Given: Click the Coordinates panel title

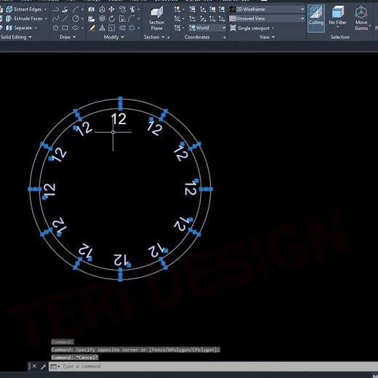Looking at the screenshot, I should pyautogui.click(x=197, y=37).
